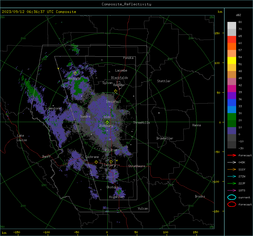Click the Banff town label
Viewport: 253px width, 236px height.
coord(46,156)
